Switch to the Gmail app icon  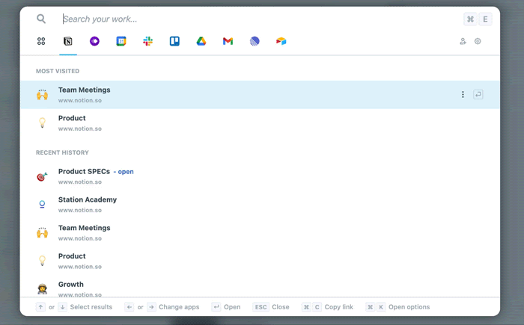pyautogui.click(x=228, y=41)
